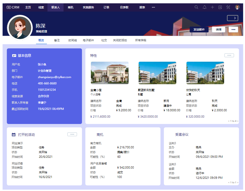This screenshot has height=191, width=245.
Task: Open the calendar icon in top bar
Action: point(220,7)
